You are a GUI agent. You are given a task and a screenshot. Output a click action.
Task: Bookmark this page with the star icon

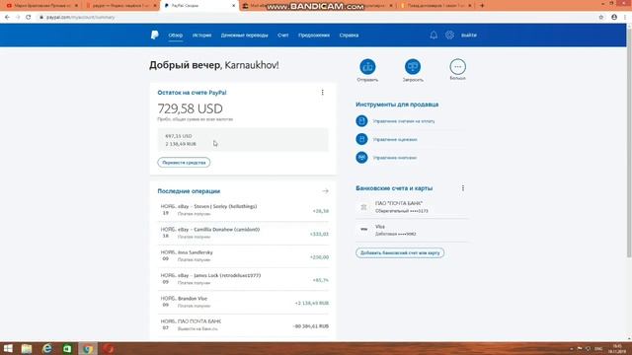(x=601, y=18)
